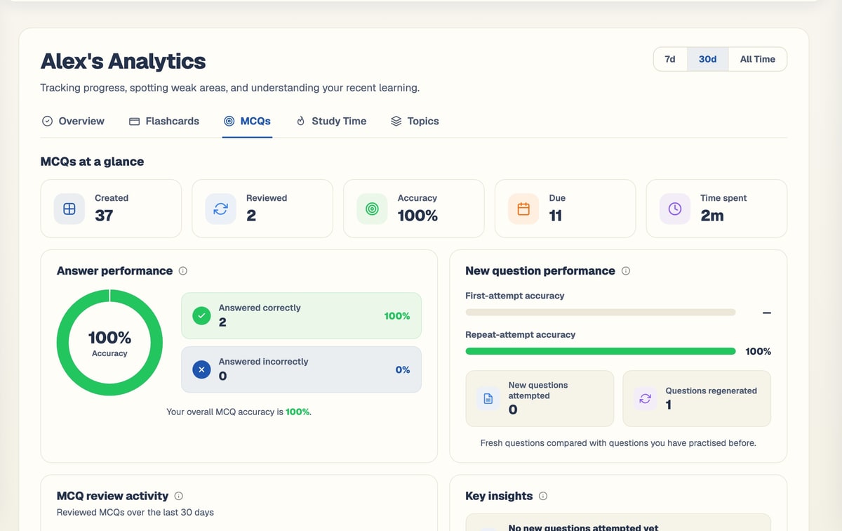
Task: Select the Answered incorrectly card
Action: coord(302,369)
